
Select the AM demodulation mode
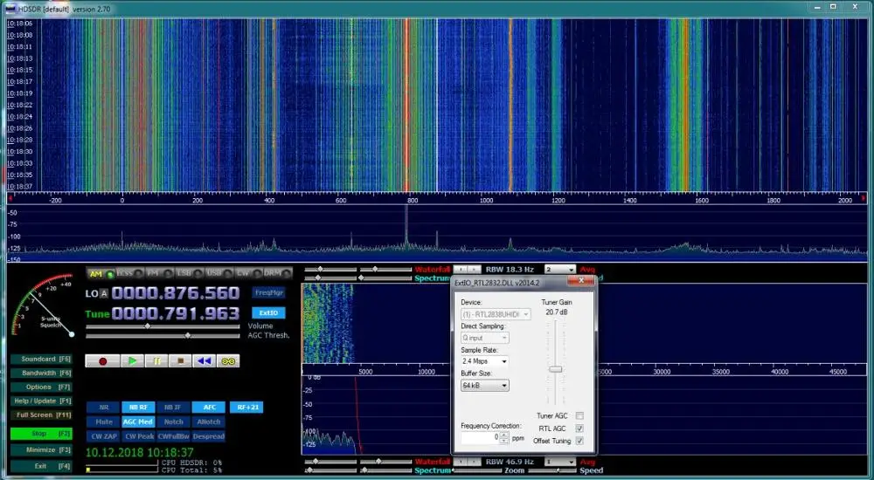point(96,274)
